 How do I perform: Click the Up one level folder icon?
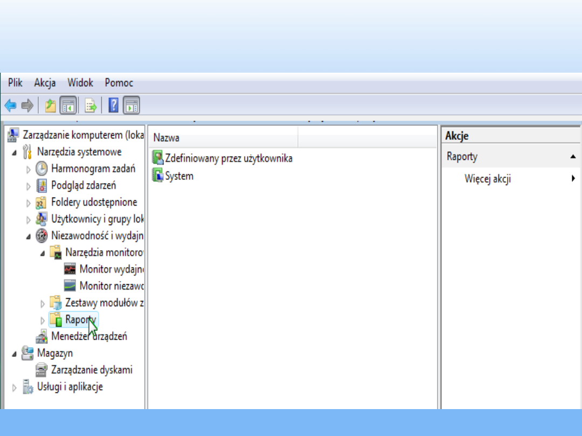tap(50, 105)
